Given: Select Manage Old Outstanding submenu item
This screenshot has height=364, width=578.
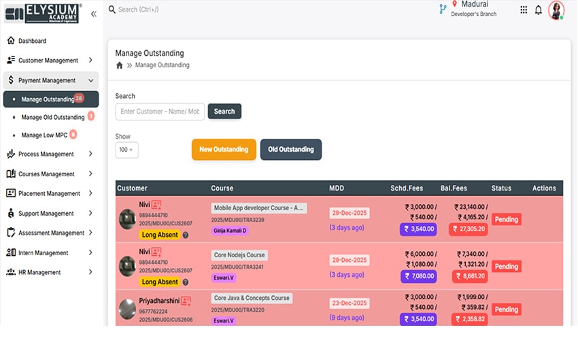Looking at the screenshot, I should [x=52, y=117].
